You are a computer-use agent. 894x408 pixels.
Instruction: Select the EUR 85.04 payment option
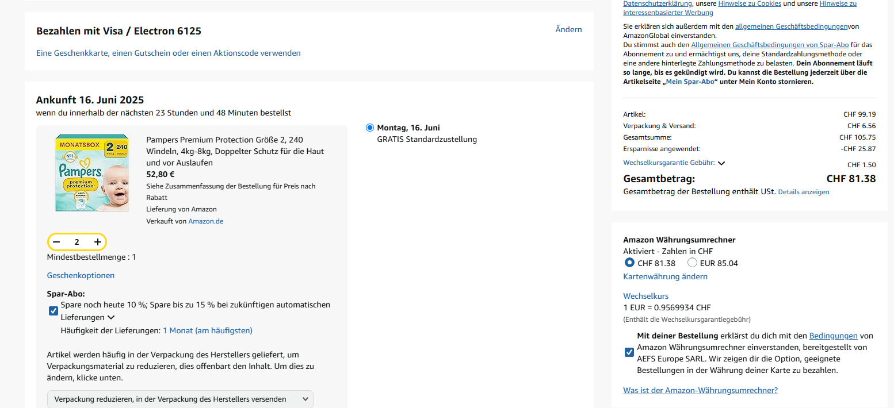click(x=693, y=263)
